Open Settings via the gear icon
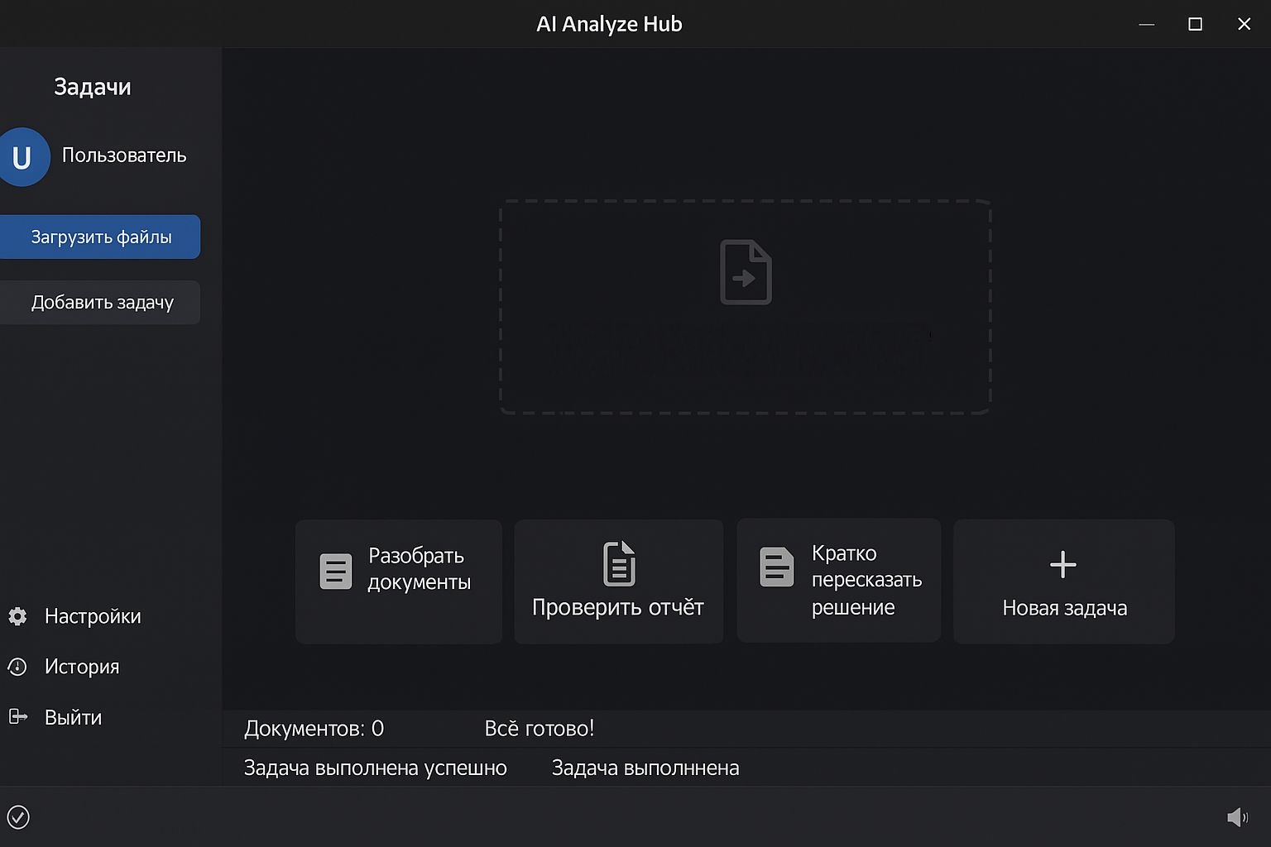This screenshot has width=1271, height=847. 17,616
